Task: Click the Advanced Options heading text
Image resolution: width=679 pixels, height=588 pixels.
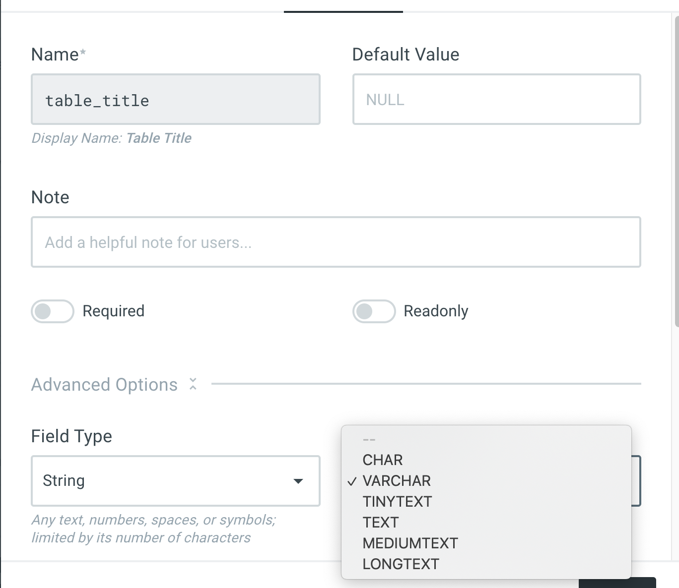Action: point(104,385)
